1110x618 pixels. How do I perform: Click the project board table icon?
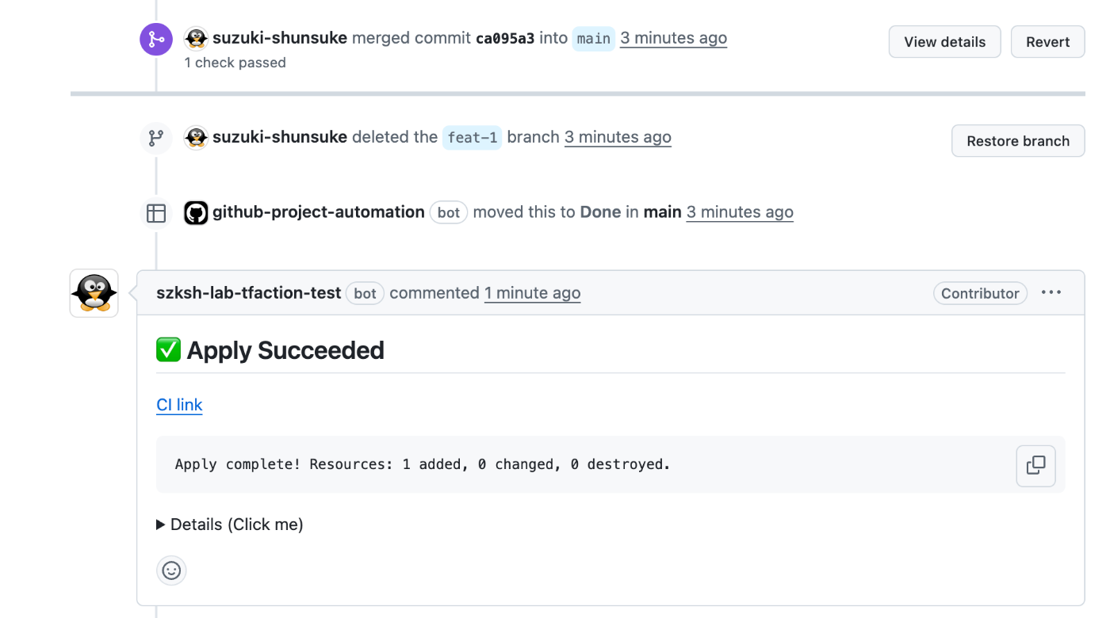pos(156,213)
